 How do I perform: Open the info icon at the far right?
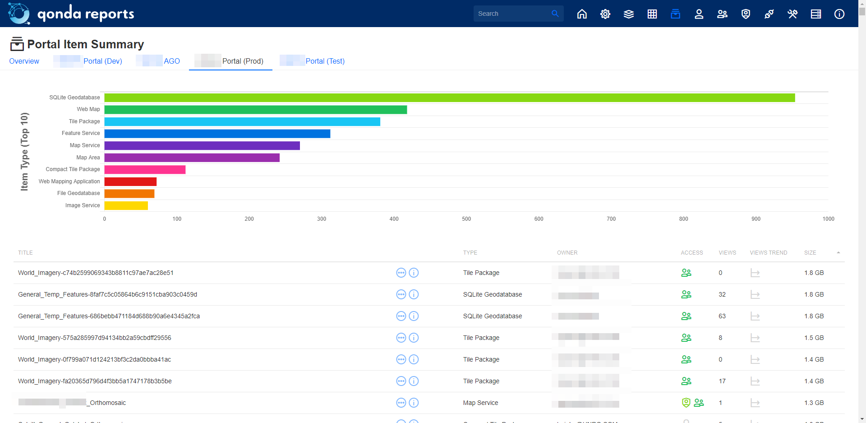coord(839,14)
